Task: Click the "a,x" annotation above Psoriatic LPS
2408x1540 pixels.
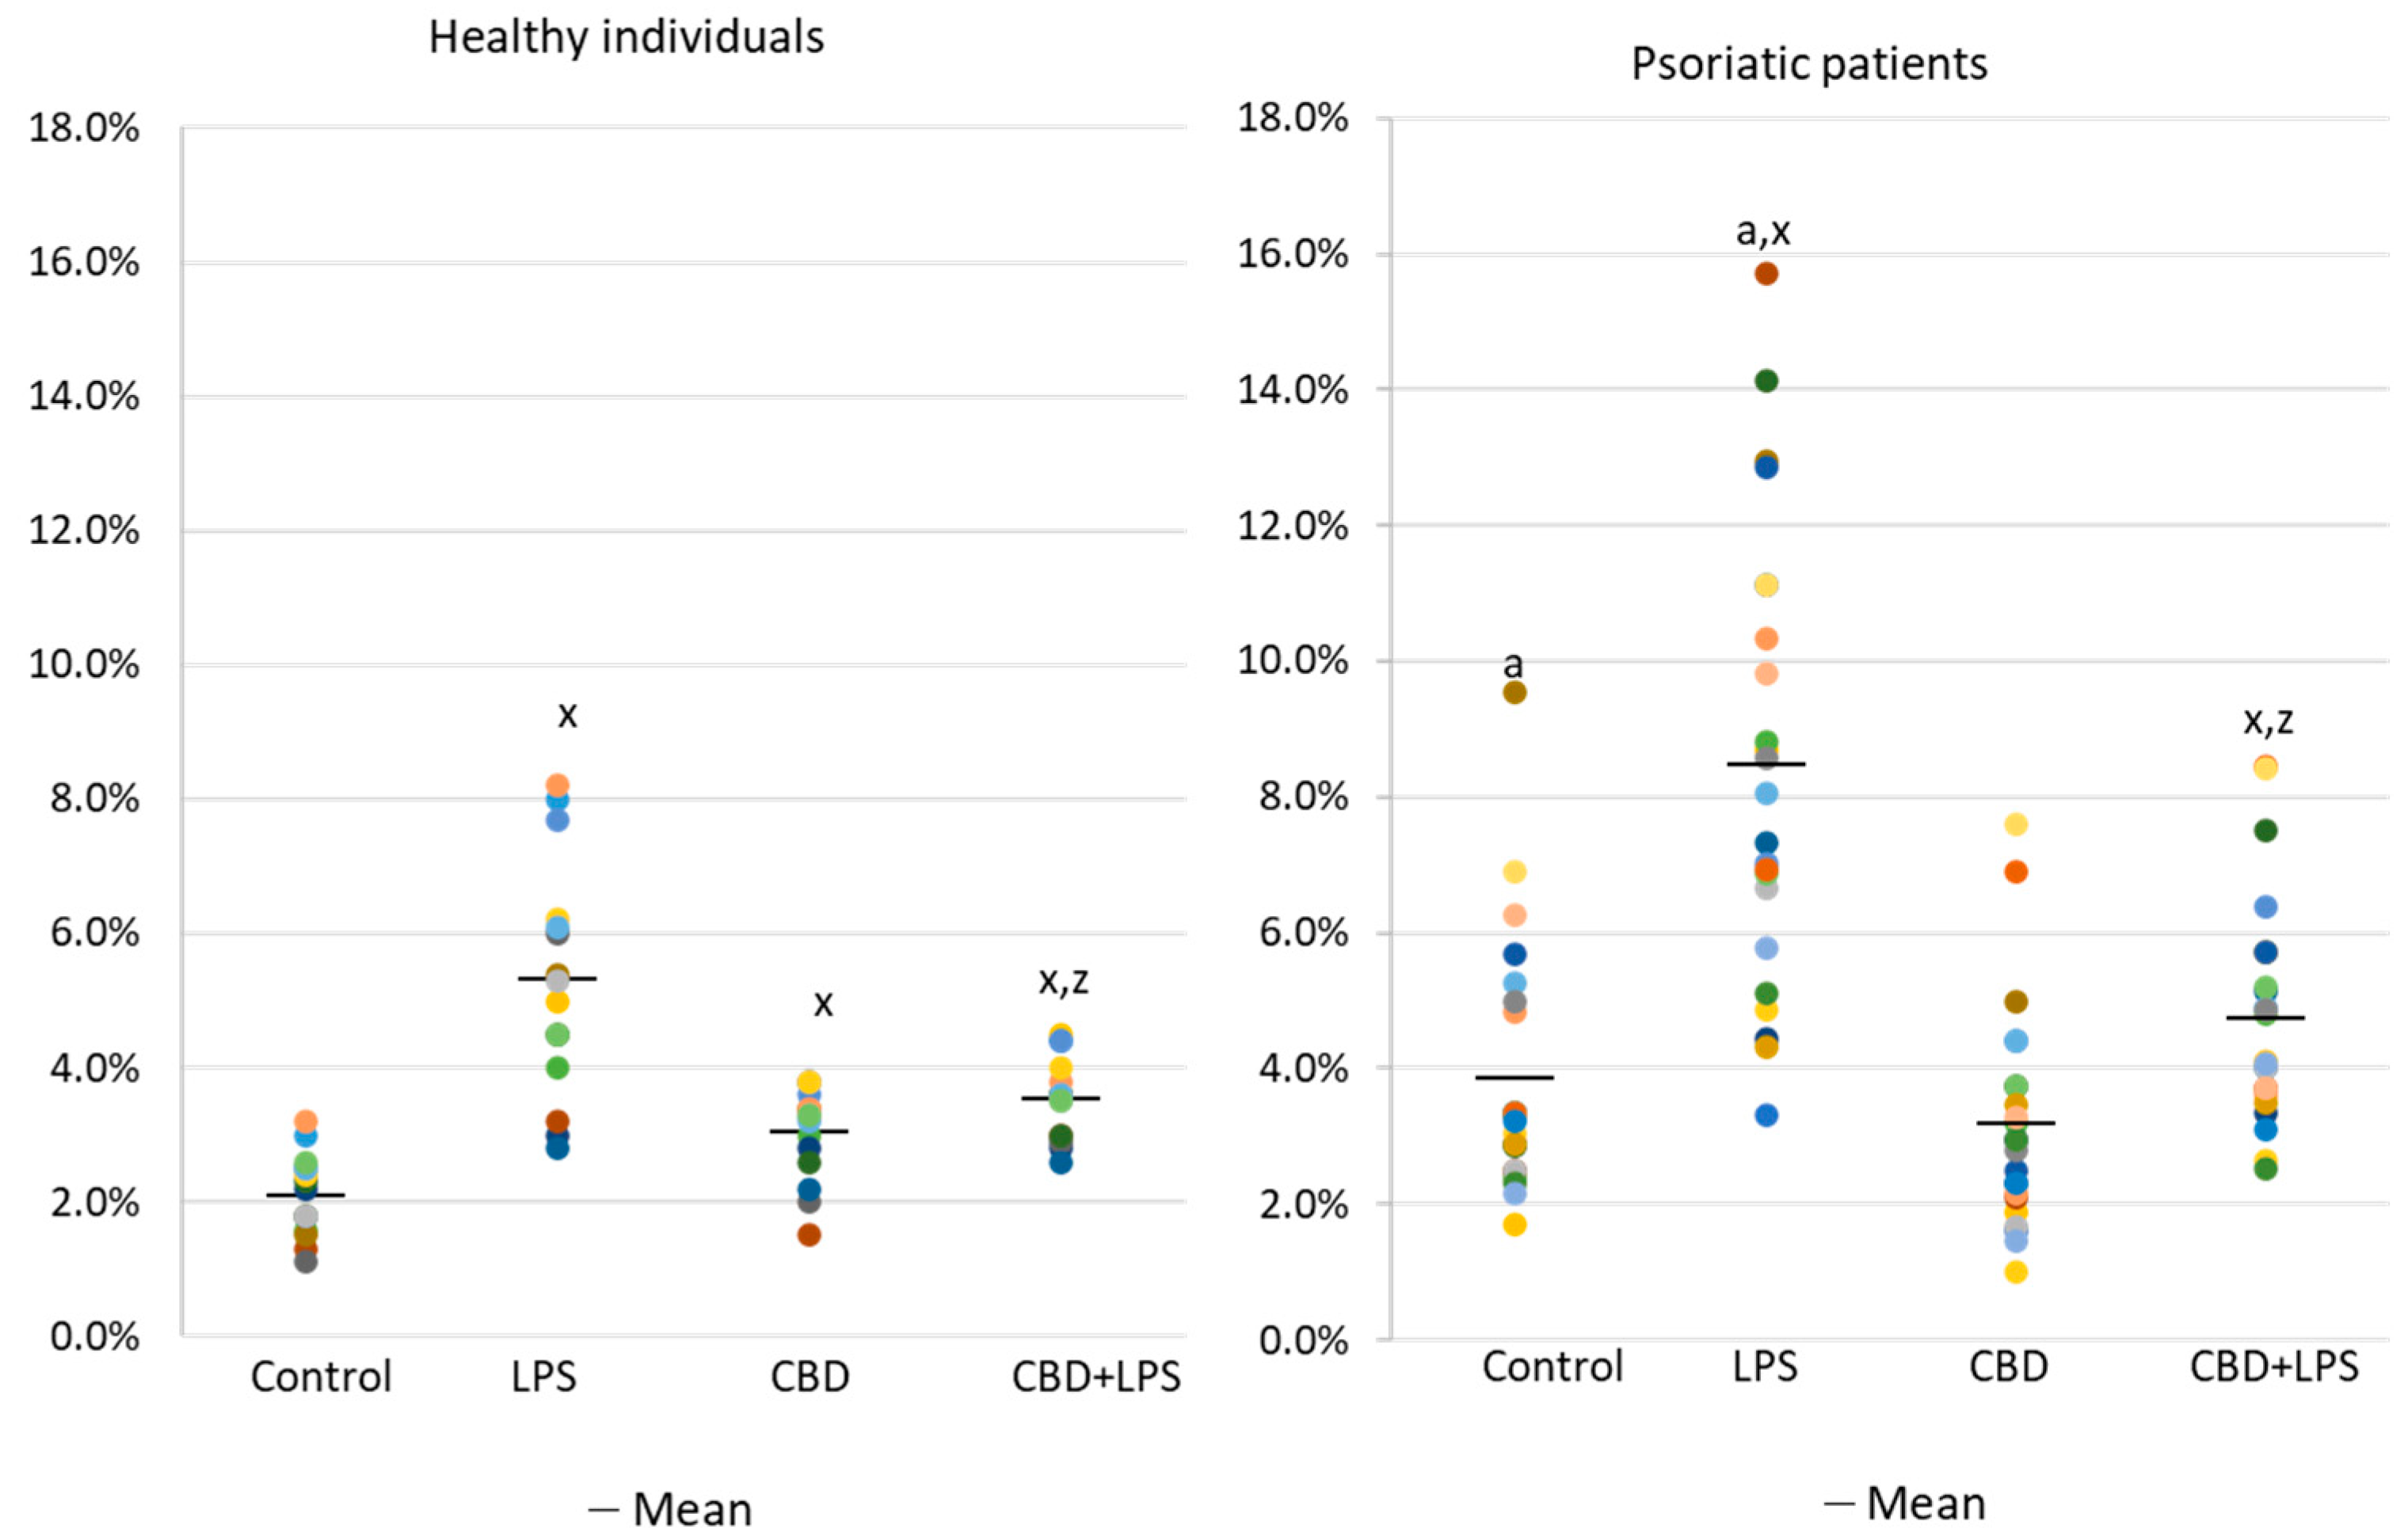Action: coord(1762,232)
